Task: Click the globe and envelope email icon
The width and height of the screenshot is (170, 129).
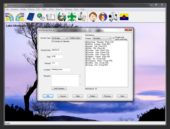Action: coord(41,17)
